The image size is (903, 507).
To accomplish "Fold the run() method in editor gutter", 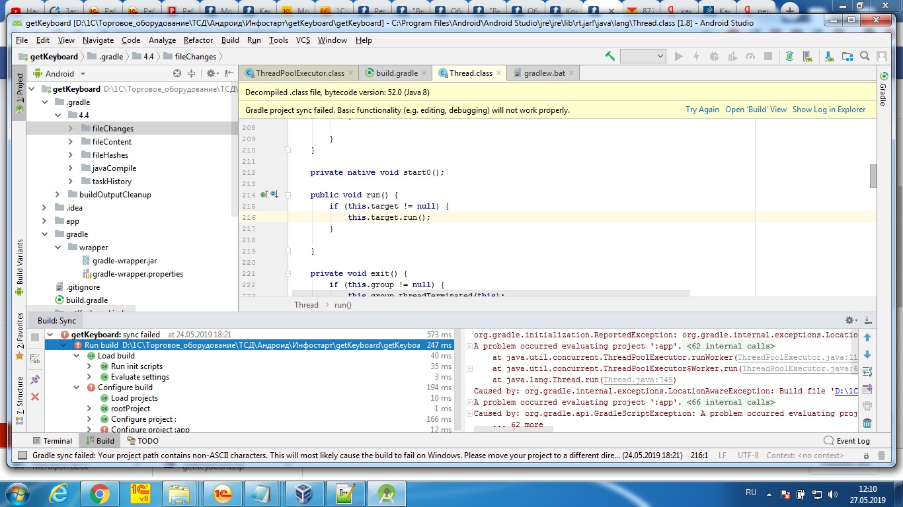I will coord(288,195).
